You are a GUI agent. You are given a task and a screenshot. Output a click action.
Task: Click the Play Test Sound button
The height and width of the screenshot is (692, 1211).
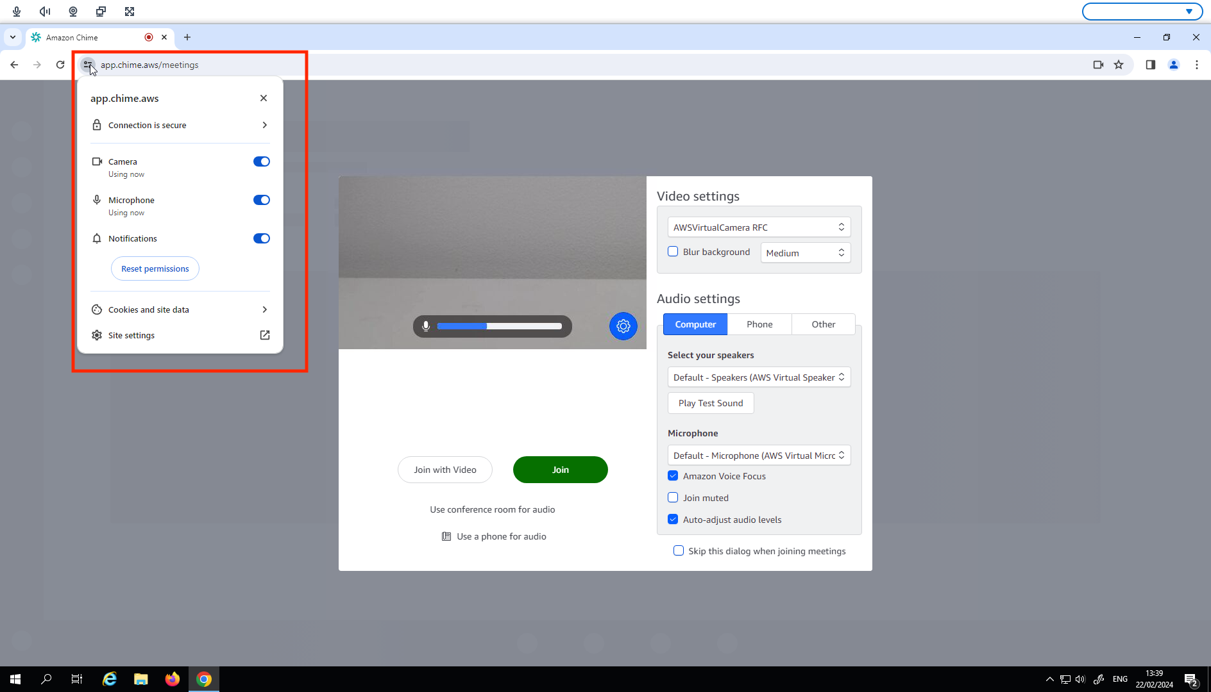tap(711, 403)
